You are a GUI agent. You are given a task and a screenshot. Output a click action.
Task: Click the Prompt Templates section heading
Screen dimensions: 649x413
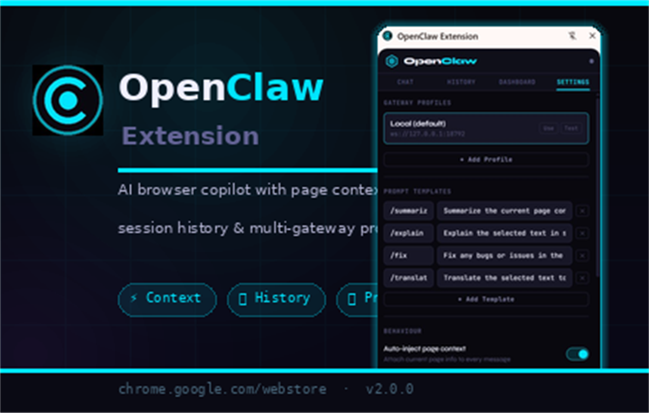[x=418, y=191]
